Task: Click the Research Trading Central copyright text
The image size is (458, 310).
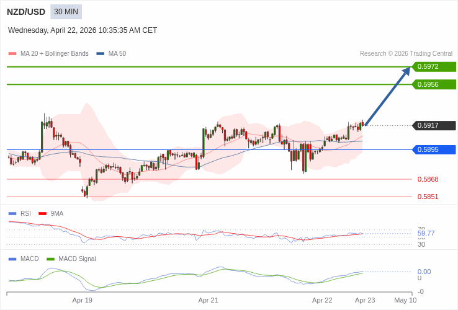Action: click(x=406, y=54)
